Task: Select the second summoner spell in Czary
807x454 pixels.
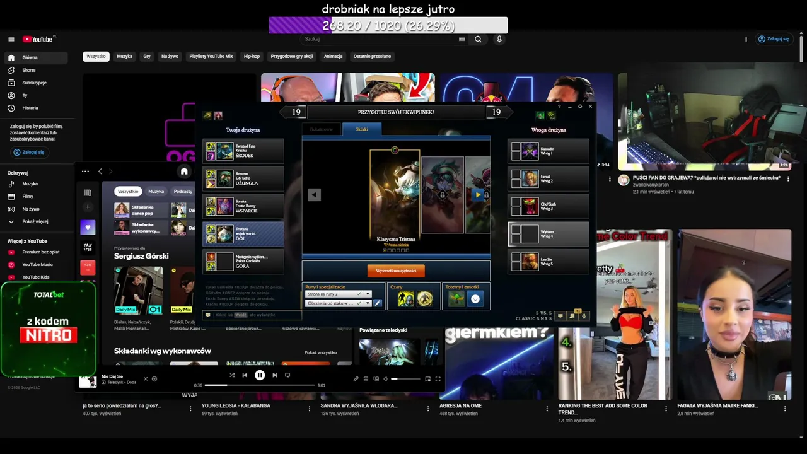Action: click(x=425, y=299)
